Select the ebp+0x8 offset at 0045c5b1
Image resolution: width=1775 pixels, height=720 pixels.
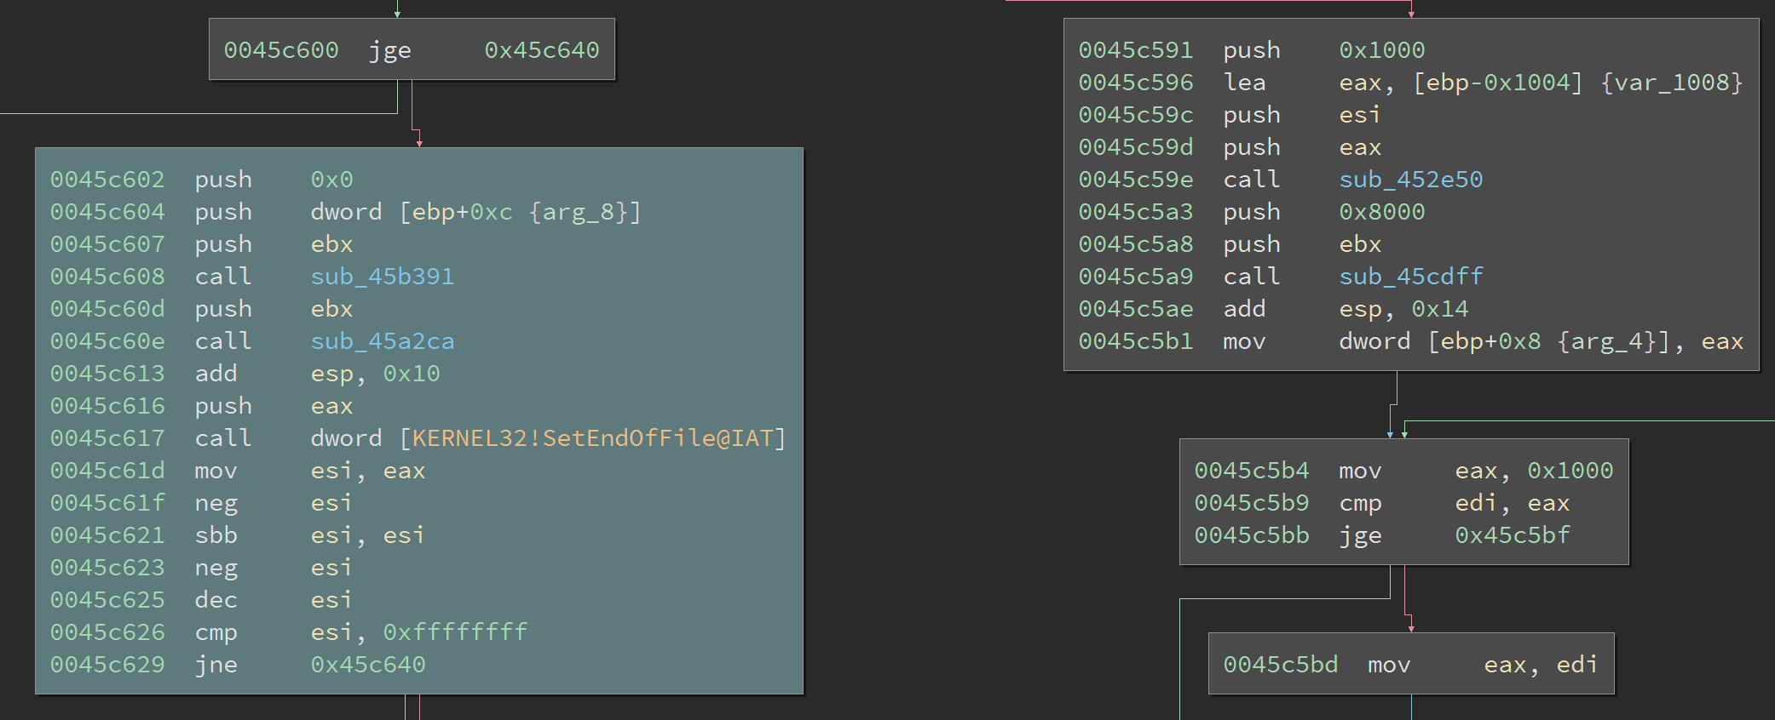pos(1491,341)
